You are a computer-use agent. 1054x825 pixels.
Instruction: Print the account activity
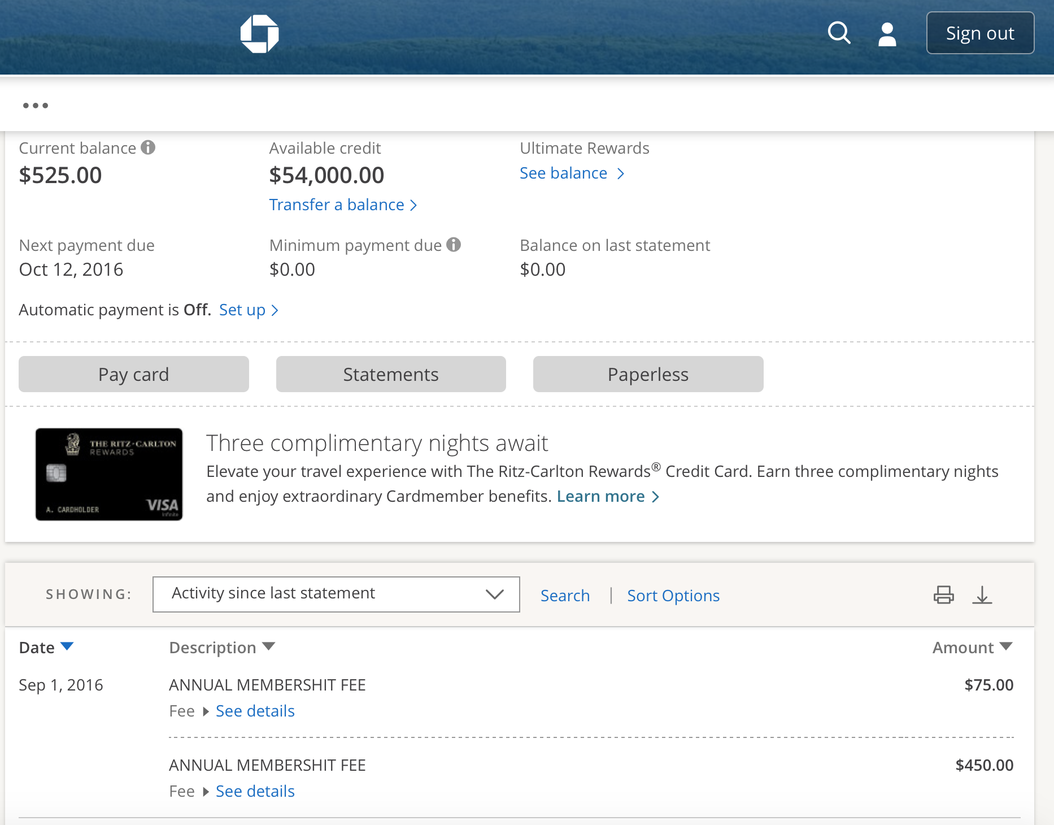[x=943, y=595]
